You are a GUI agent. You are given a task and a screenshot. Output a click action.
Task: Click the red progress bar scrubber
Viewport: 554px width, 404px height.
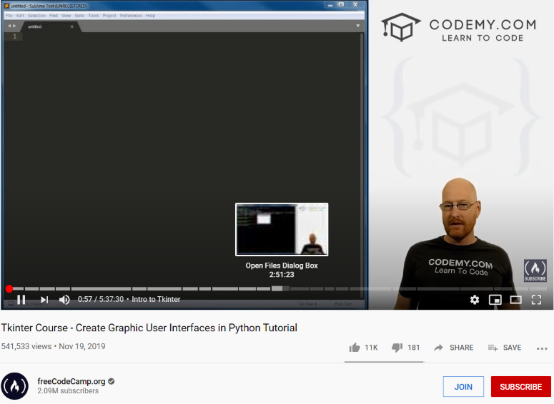point(9,288)
